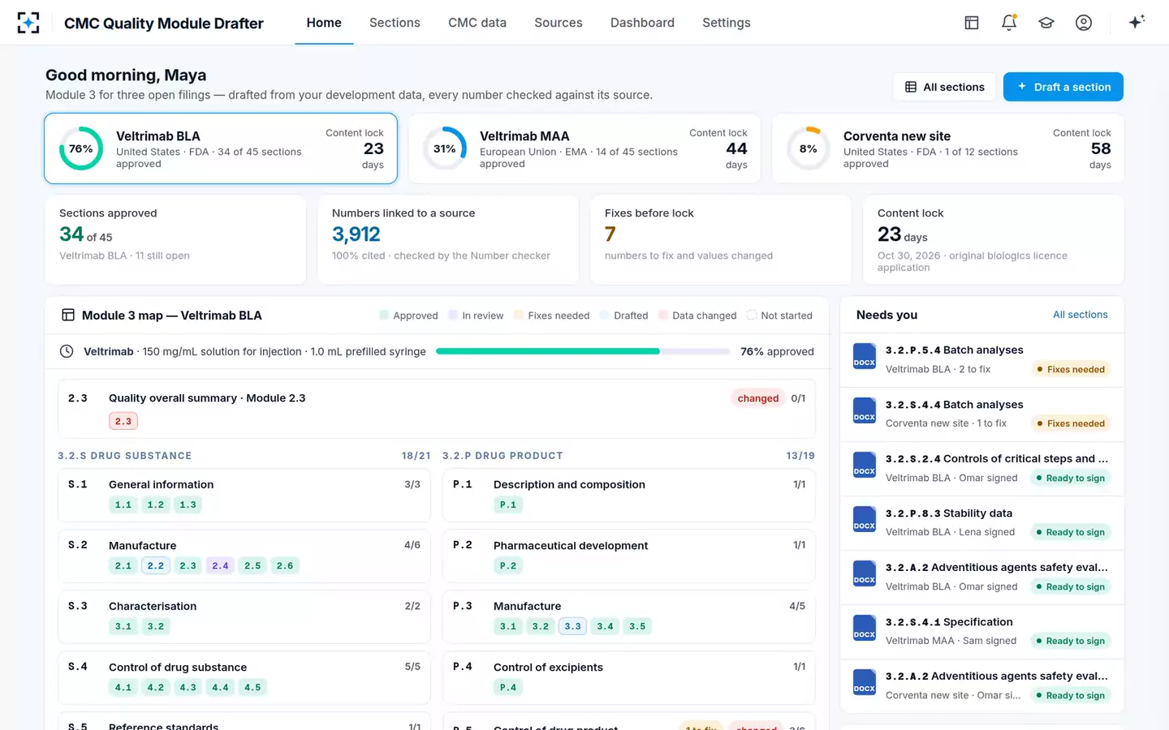Click the 31% progress ring on Veltrimab MAA
This screenshot has height=730, width=1169.
click(x=445, y=148)
